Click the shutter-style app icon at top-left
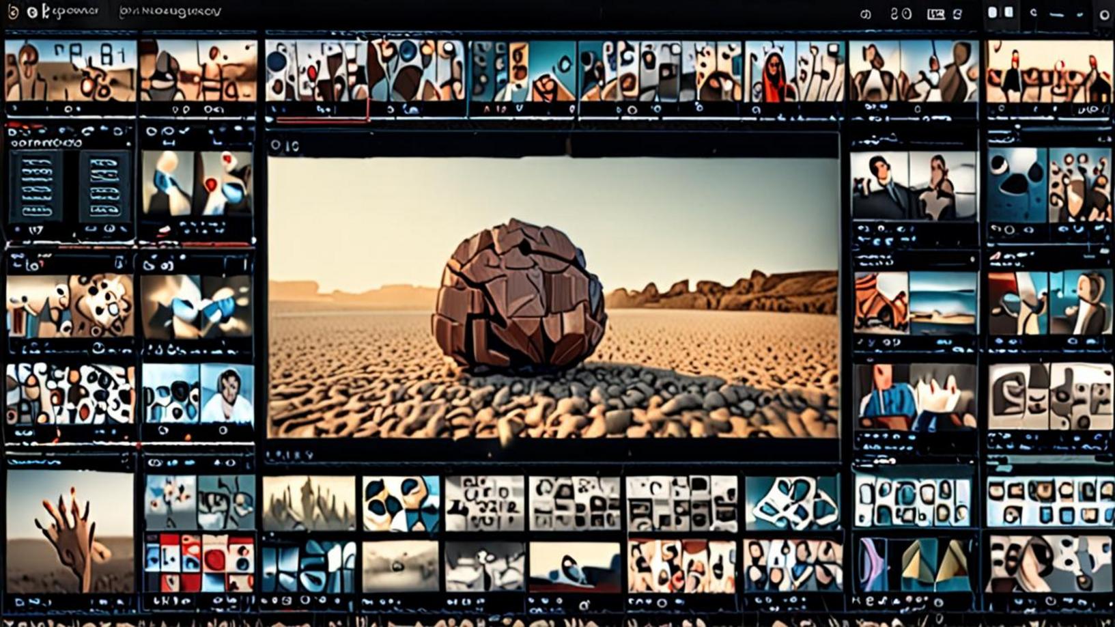1115x627 pixels. point(14,11)
